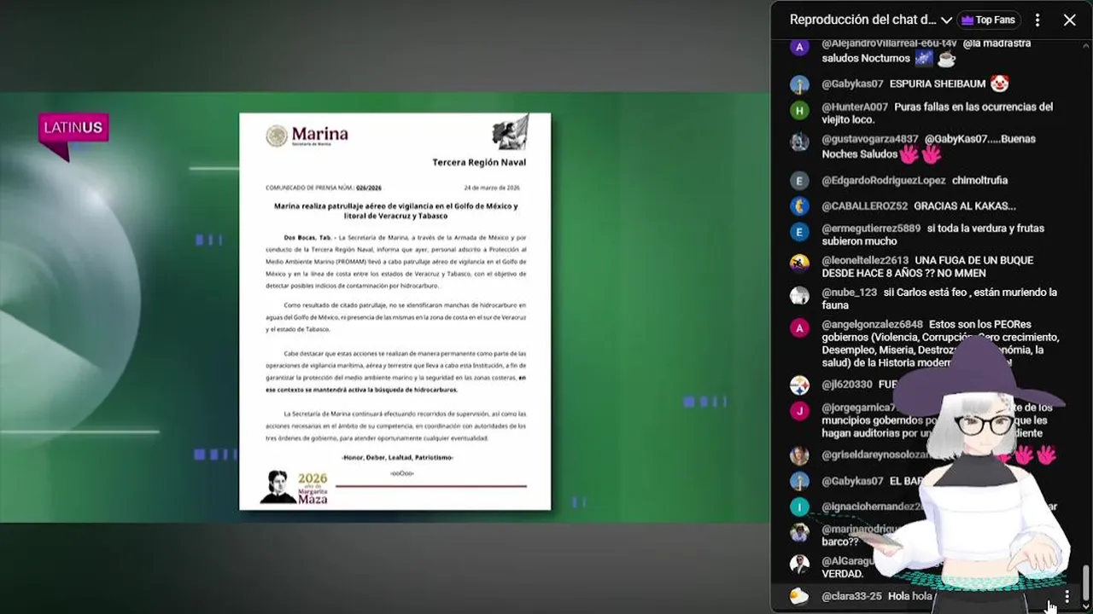The height and width of the screenshot is (614, 1093).
Task: Click the chat panel scrollbar thumb
Action: coord(1086,584)
